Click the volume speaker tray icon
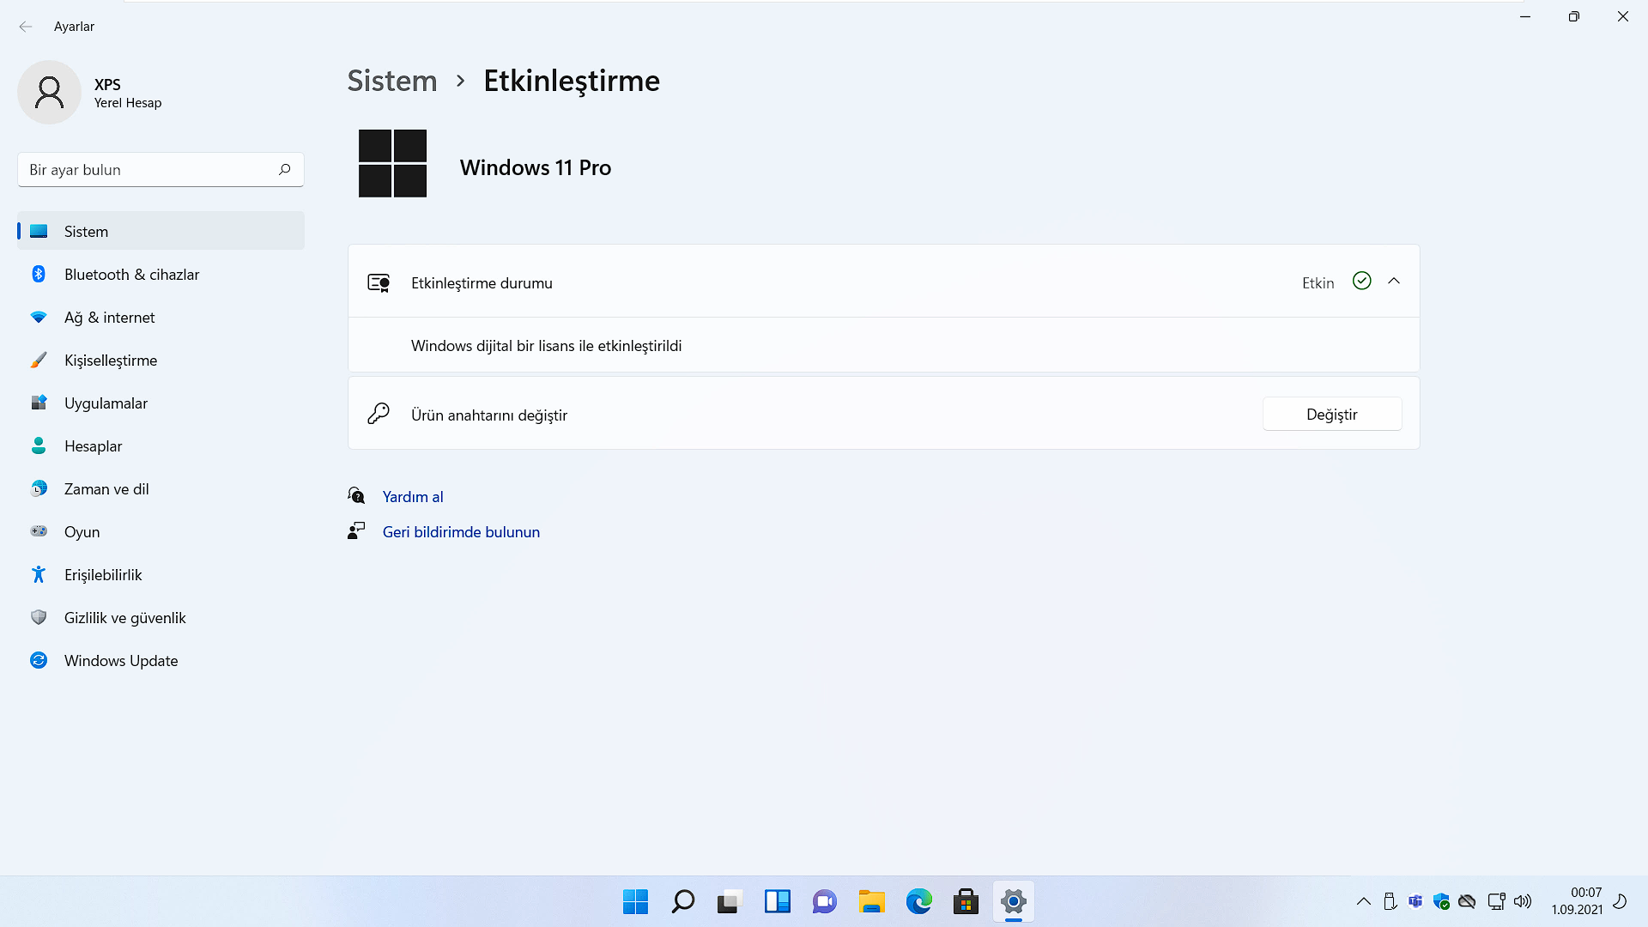 (x=1523, y=901)
